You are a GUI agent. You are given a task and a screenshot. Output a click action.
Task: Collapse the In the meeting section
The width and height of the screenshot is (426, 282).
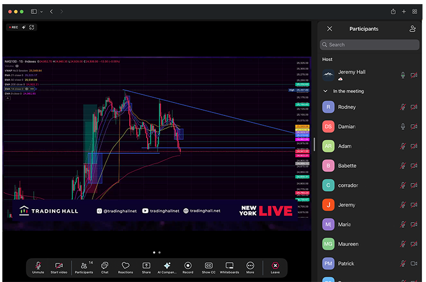(325, 91)
